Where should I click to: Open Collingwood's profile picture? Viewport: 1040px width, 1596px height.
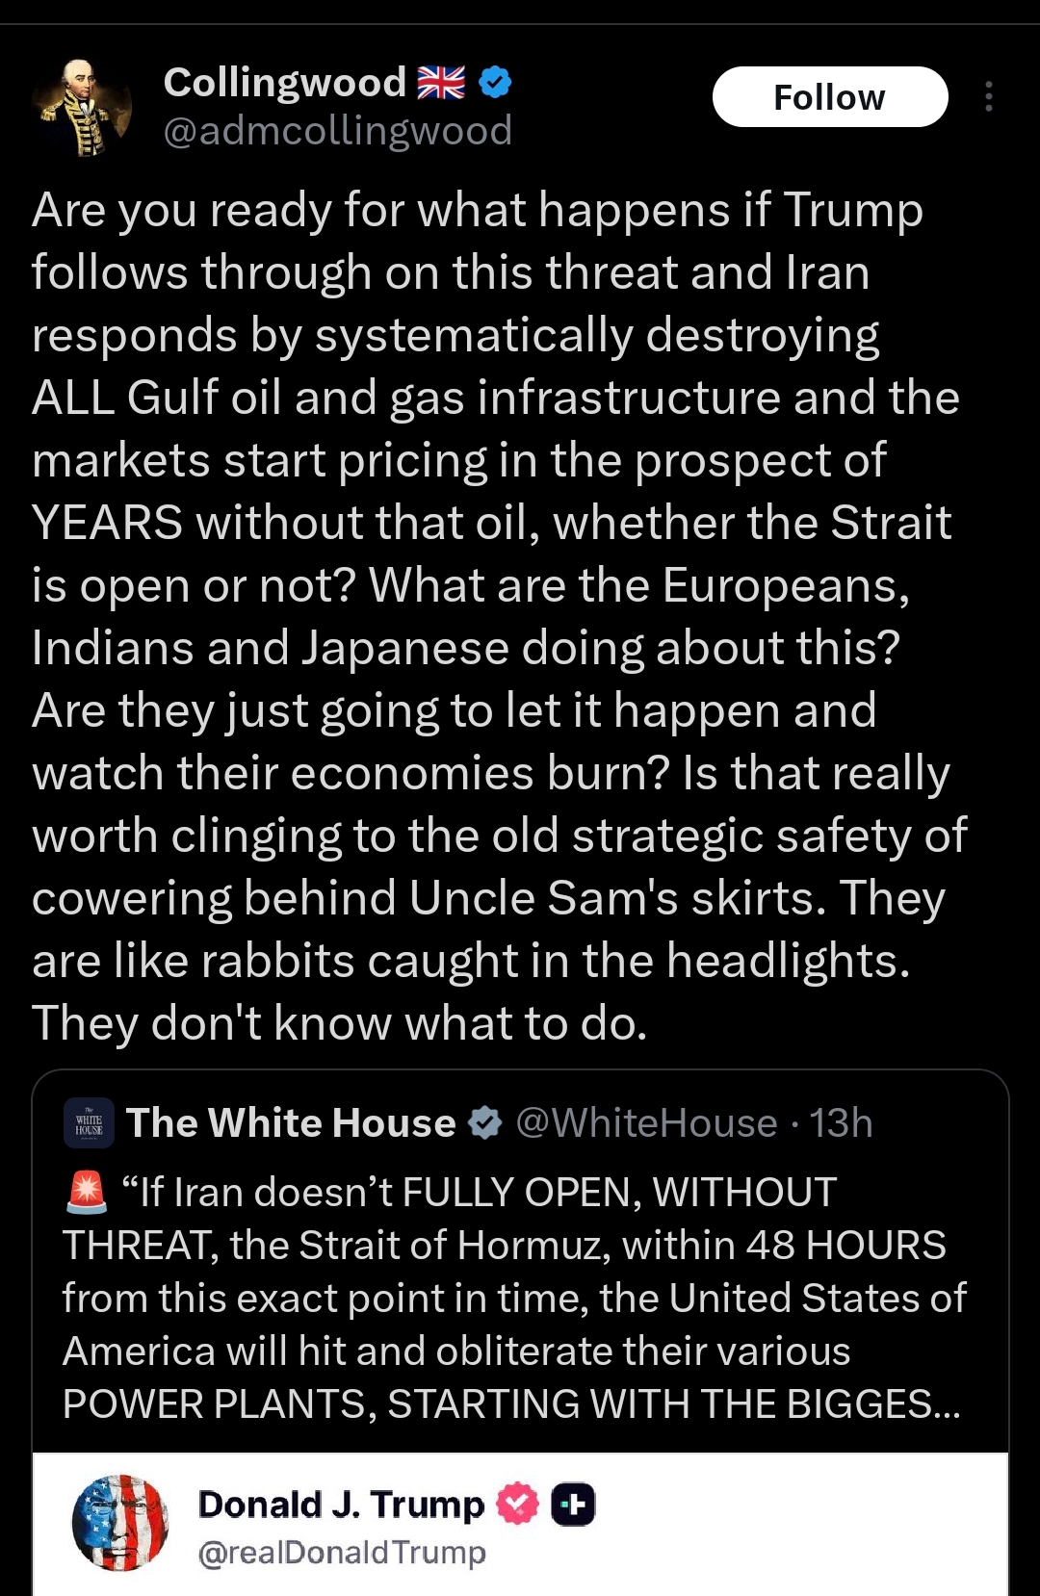[x=82, y=107]
